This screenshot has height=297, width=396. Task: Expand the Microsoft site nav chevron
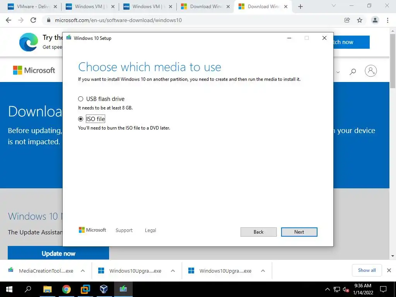tap(338, 72)
